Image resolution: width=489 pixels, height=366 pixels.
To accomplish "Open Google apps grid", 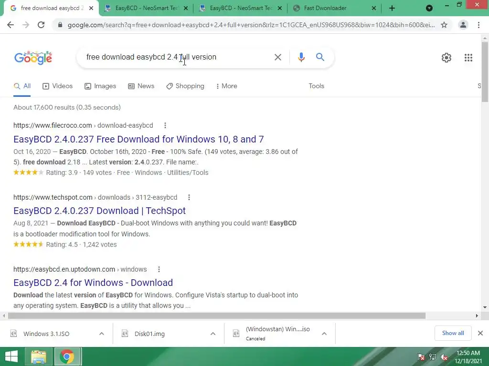I will click(x=468, y=58).
